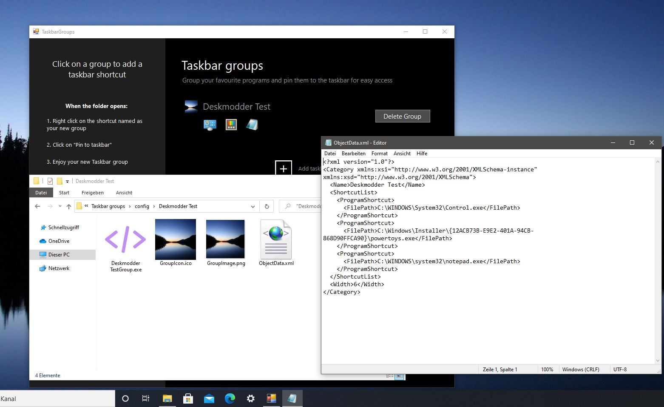Open the Hilfe menu in Editor

tap(422, 154)
